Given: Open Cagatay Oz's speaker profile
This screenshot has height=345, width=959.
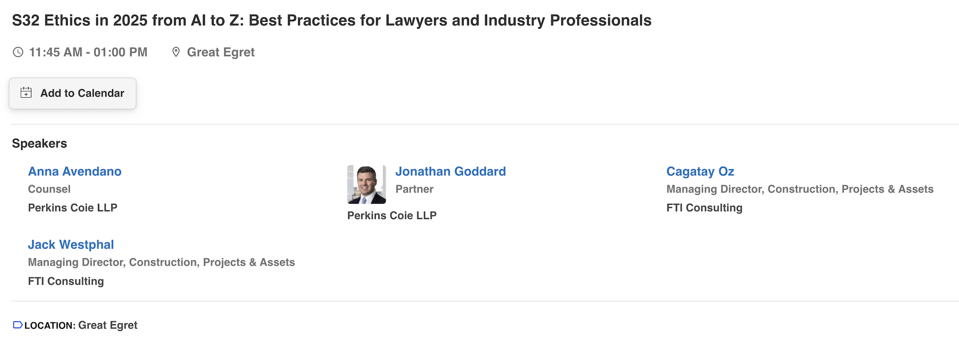Looking at the screenshot, I should click(x=700, y=172).
